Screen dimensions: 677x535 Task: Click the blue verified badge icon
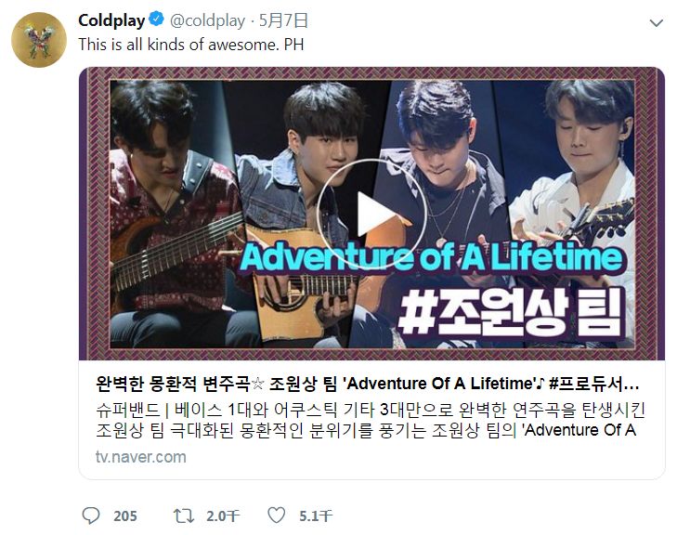coord(156,20)
